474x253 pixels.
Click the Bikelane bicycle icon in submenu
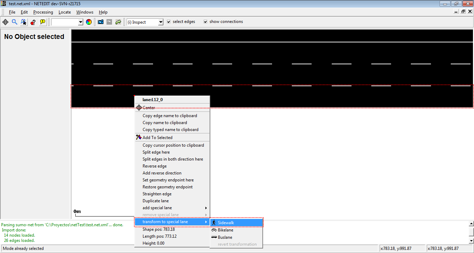[214, 230]
